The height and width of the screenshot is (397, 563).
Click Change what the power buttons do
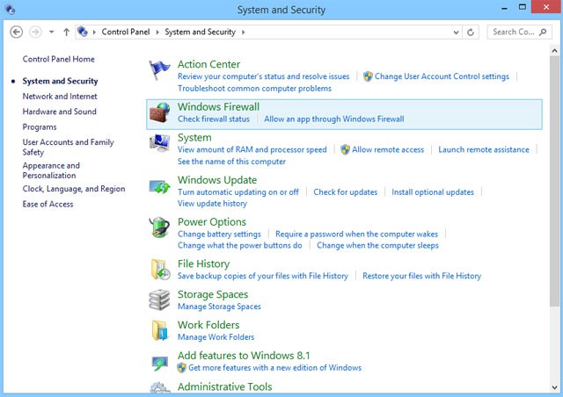(240, 245)
